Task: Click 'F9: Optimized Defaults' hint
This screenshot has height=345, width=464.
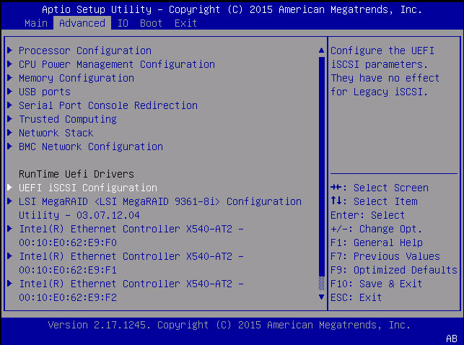Action: [x=394, y=270]
